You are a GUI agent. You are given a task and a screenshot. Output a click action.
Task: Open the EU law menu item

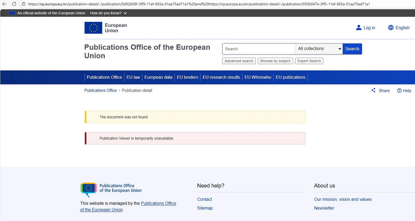pyautogui.click(x=133, y=77)
